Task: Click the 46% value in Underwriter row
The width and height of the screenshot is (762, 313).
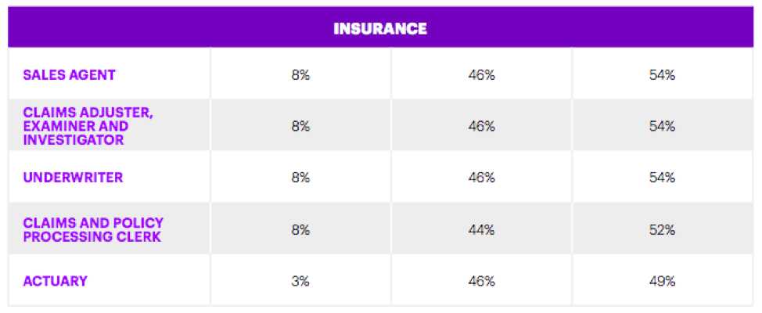Action: tap(481, 177)
